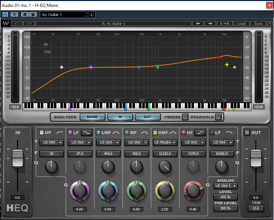This screenshot has height=220, width=274.
Task: Step through presets with the up/down arrows
Action: 87,15
